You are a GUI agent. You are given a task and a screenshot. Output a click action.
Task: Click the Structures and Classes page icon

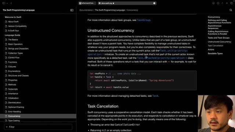pos(6,76)
